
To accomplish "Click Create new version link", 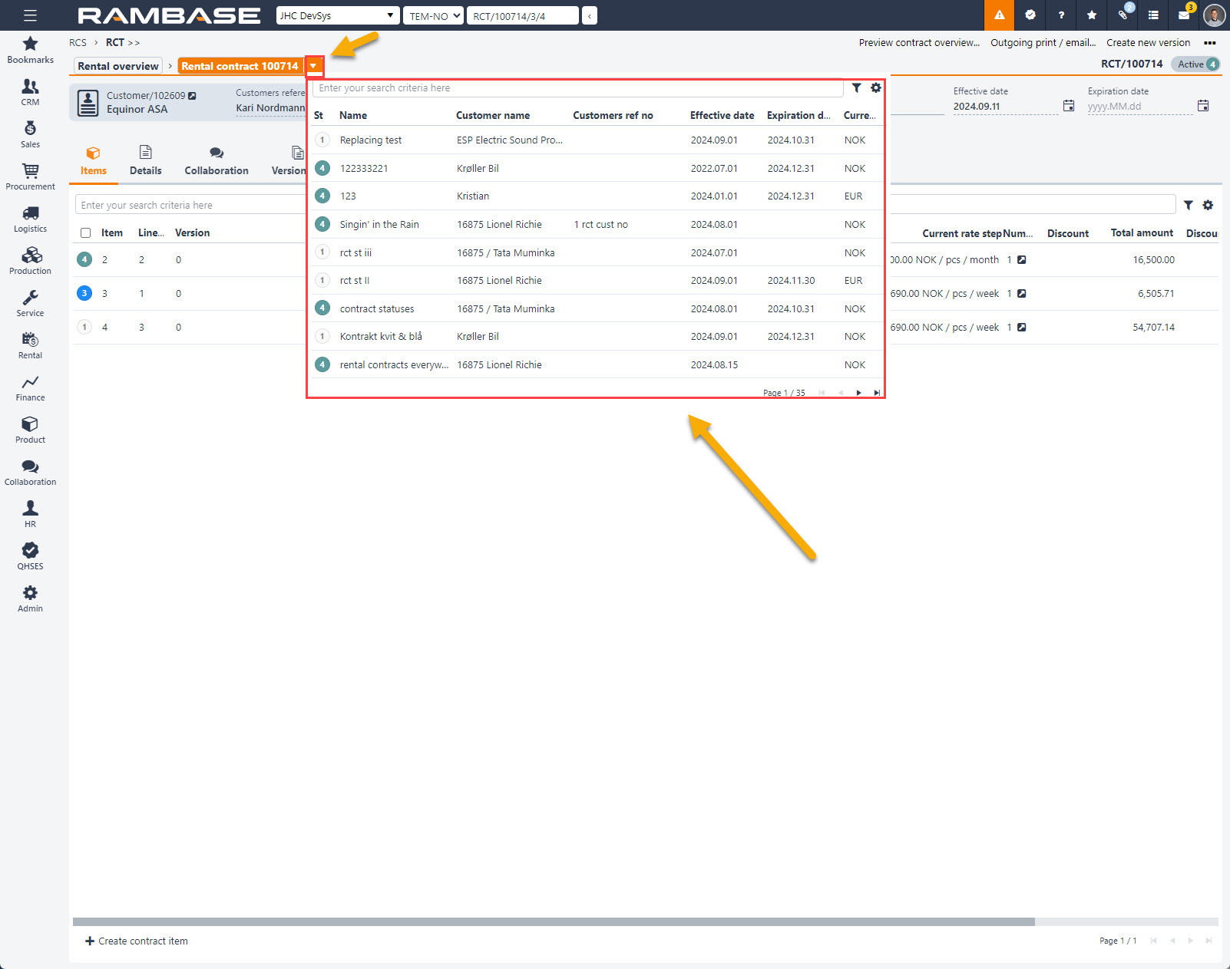I will [x=1148, y=43].
